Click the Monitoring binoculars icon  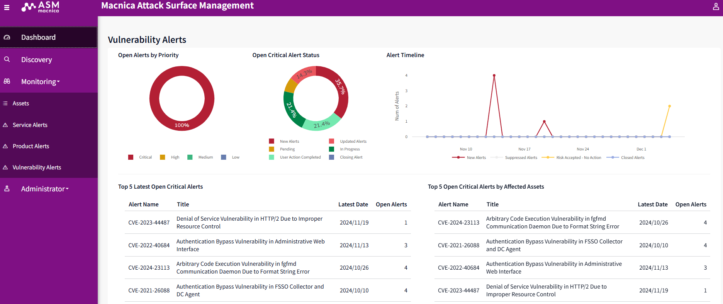[7, 81]
